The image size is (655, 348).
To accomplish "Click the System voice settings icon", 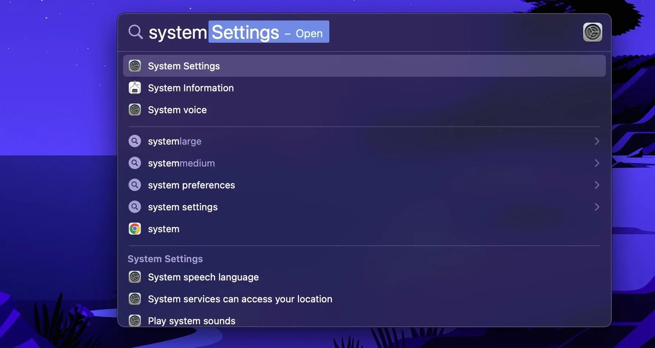I will (135, 109).
